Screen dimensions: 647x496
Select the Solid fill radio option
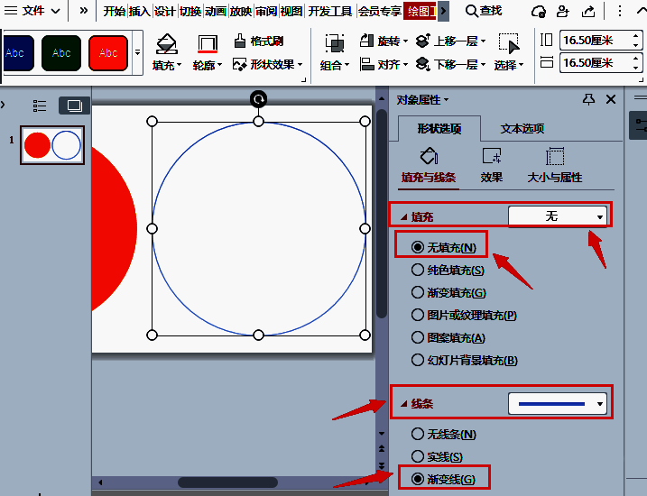point(417,270)
